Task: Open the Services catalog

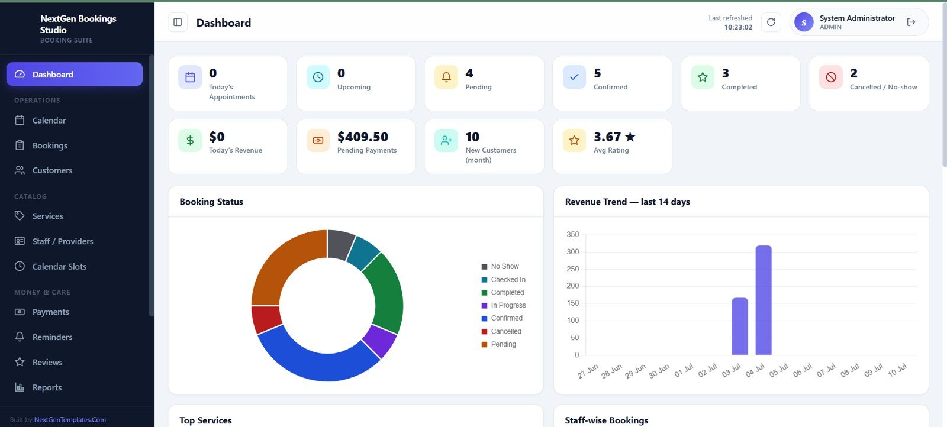Action: 75,216
